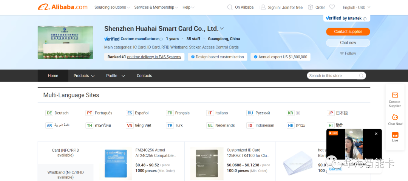Open the Contacts tab

tap(144, 76)
